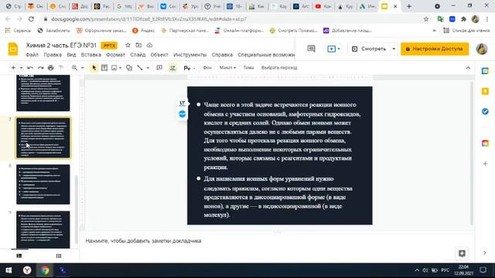Add a new slide with plus button

point(13,68)
